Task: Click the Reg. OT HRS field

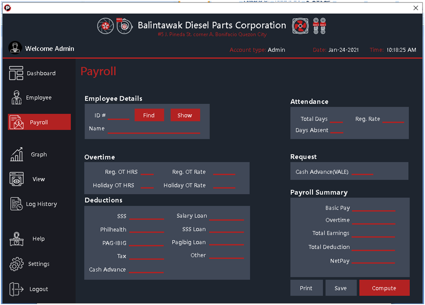Action: (147, 172)
